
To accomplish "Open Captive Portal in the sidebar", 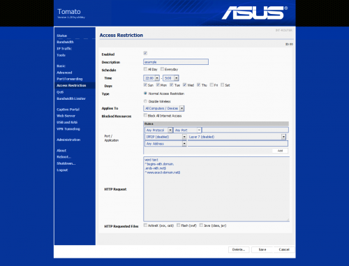I will point(68,110).
